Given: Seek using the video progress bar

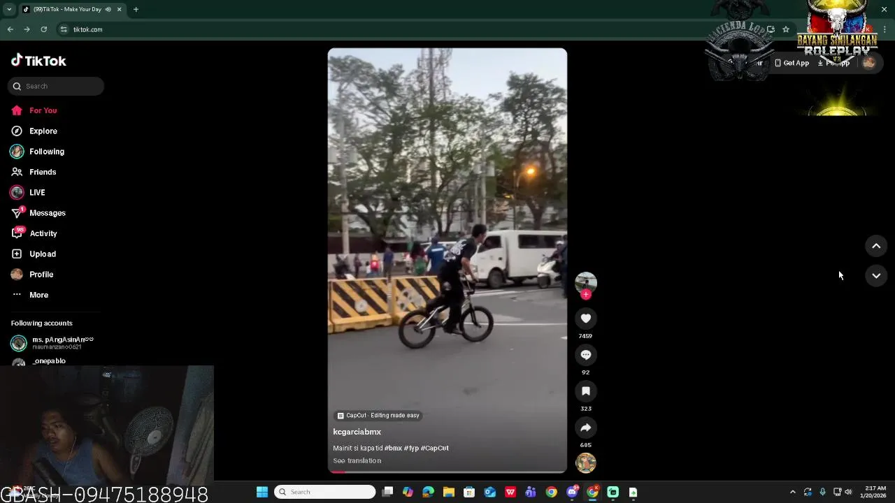Looking at the screenshot, I should [447, 472].
